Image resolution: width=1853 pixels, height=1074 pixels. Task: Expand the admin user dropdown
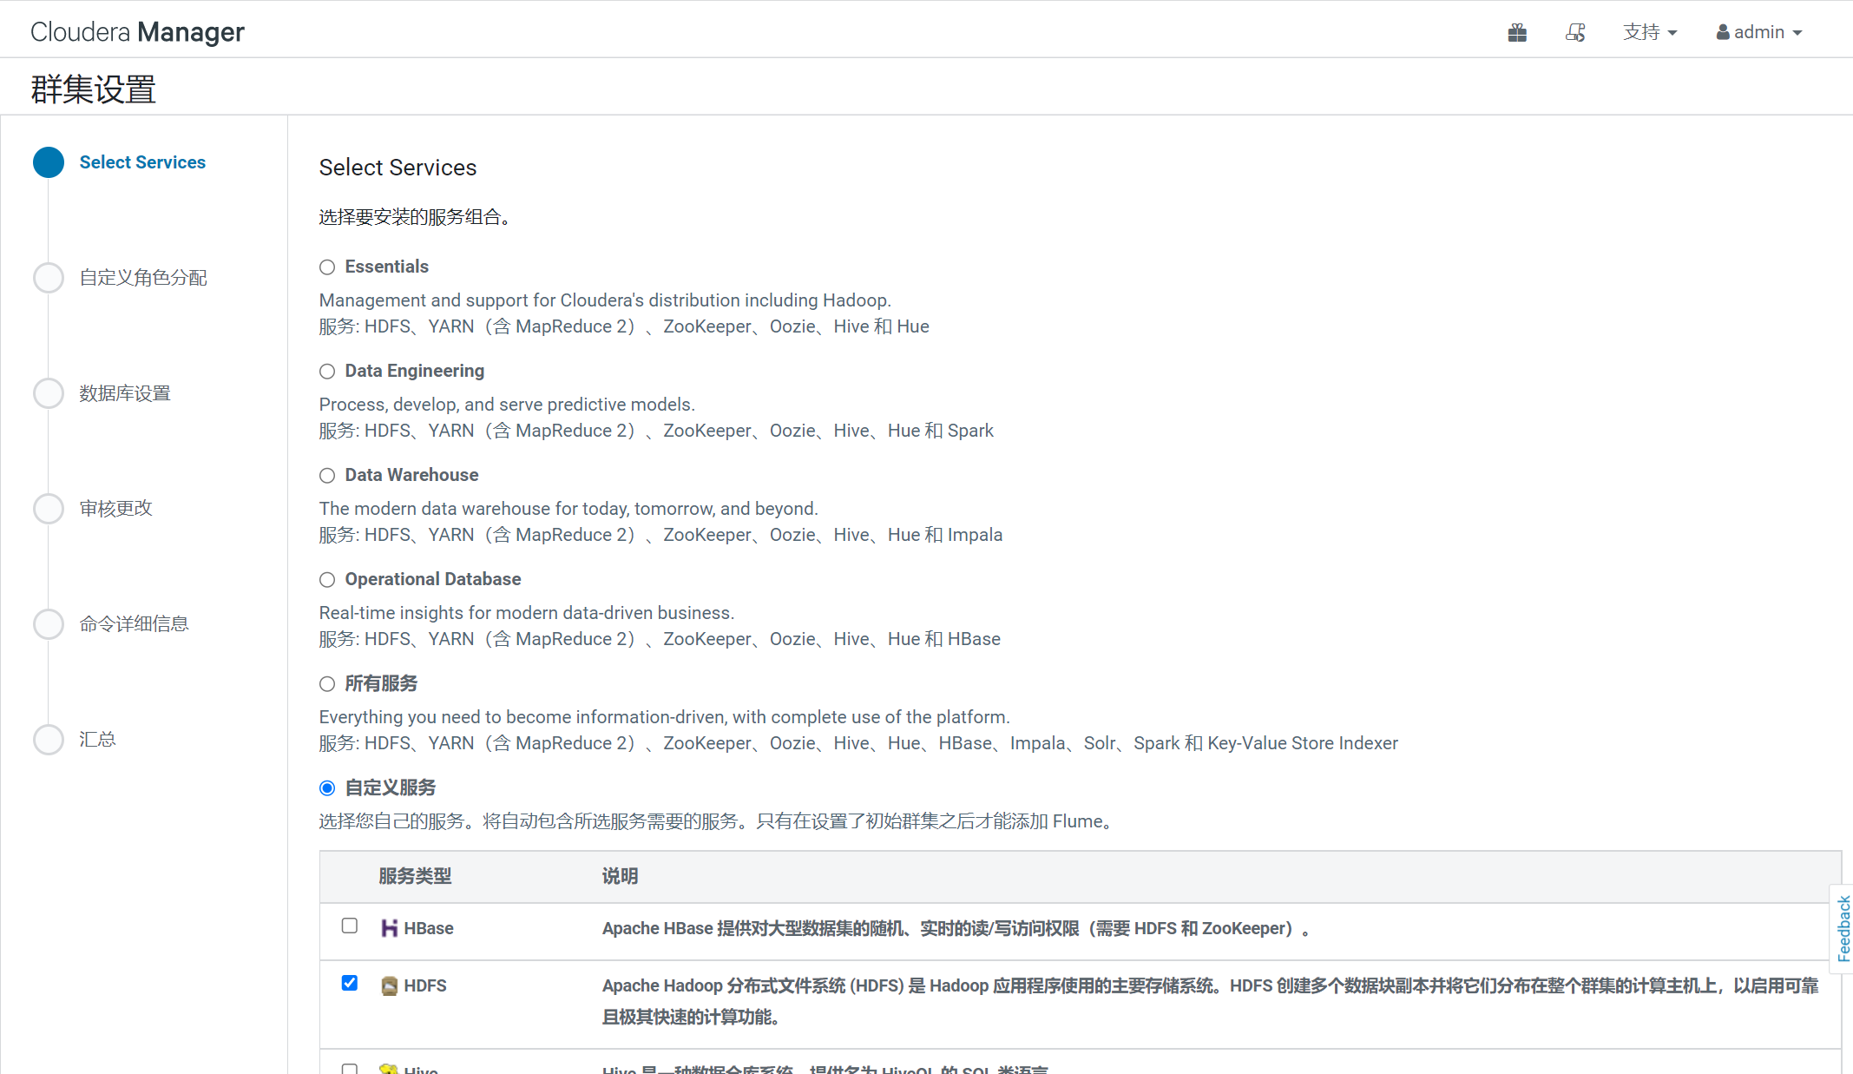[x=1759, y=33]
